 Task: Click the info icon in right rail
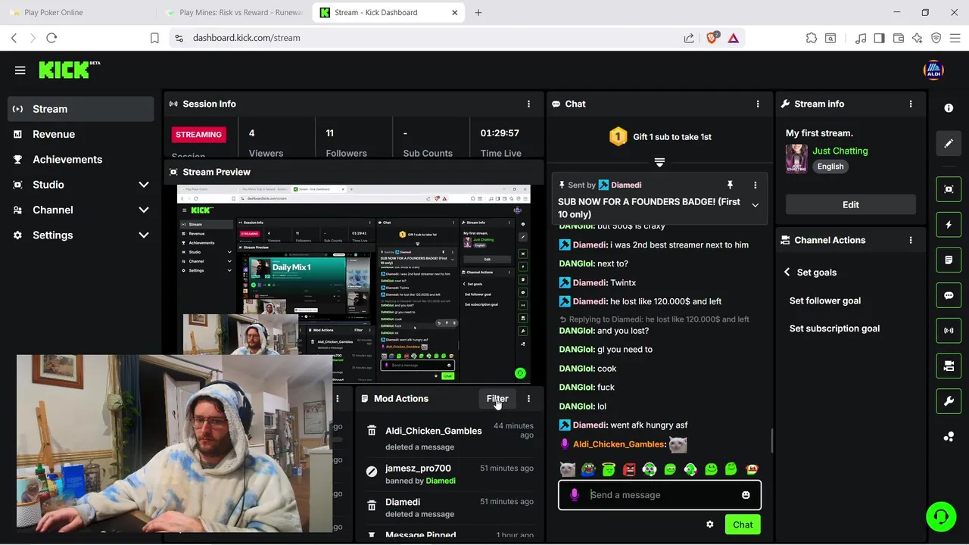(x=949, y=108)
